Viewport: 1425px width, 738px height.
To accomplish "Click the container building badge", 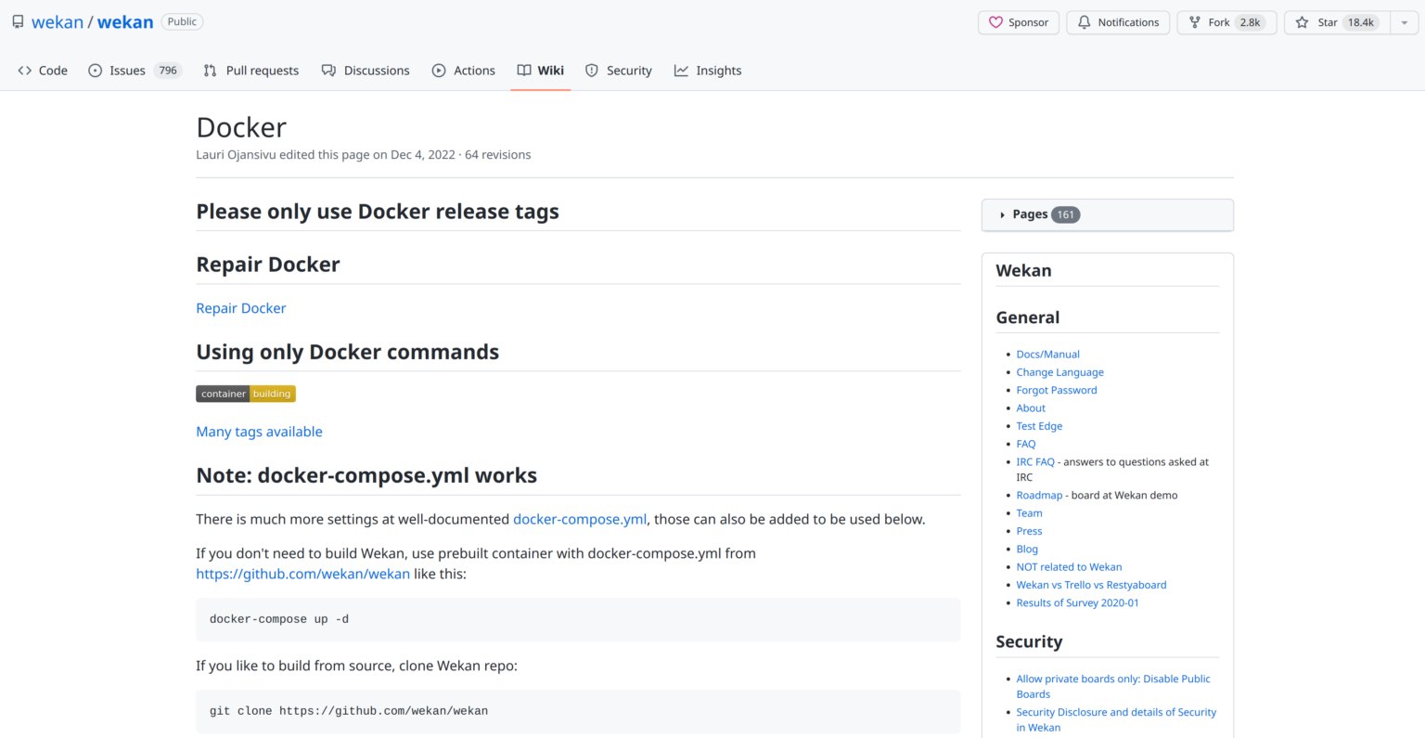I will pos(245,393).
